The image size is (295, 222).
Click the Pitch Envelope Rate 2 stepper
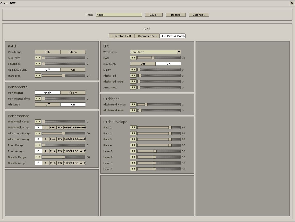133,133
